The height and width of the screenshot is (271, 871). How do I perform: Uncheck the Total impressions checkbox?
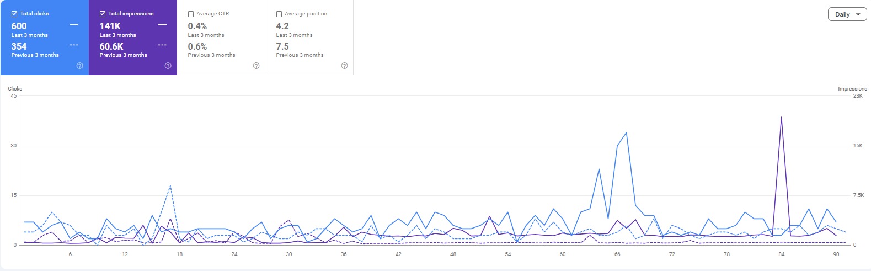click(x=103, y=14)
